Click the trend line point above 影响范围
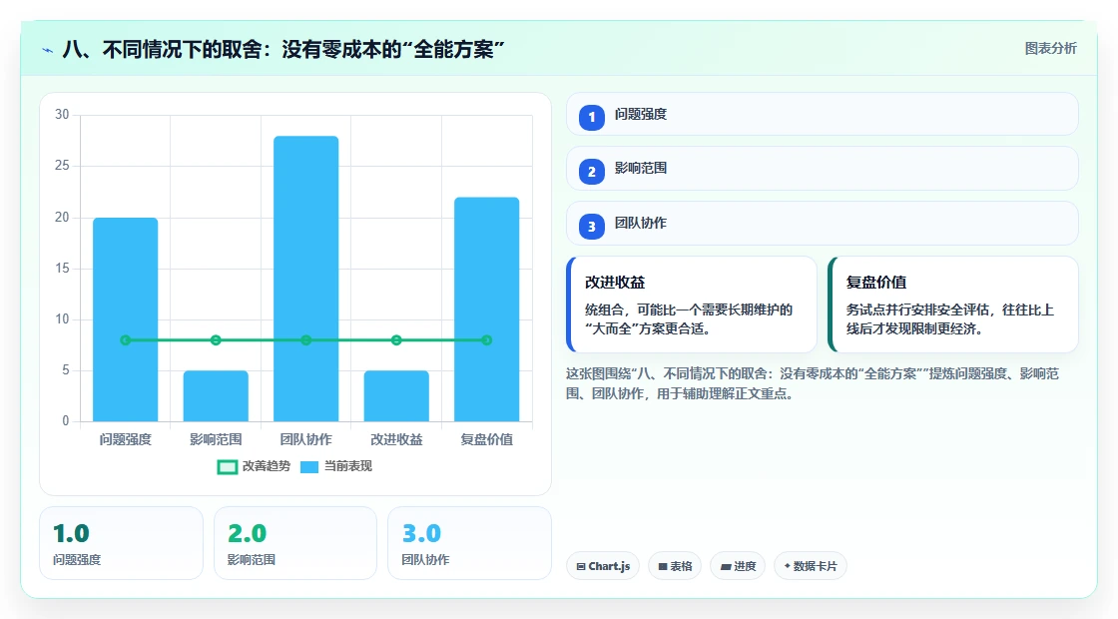This screenshot has width=1118, height=619. [216, 340]
